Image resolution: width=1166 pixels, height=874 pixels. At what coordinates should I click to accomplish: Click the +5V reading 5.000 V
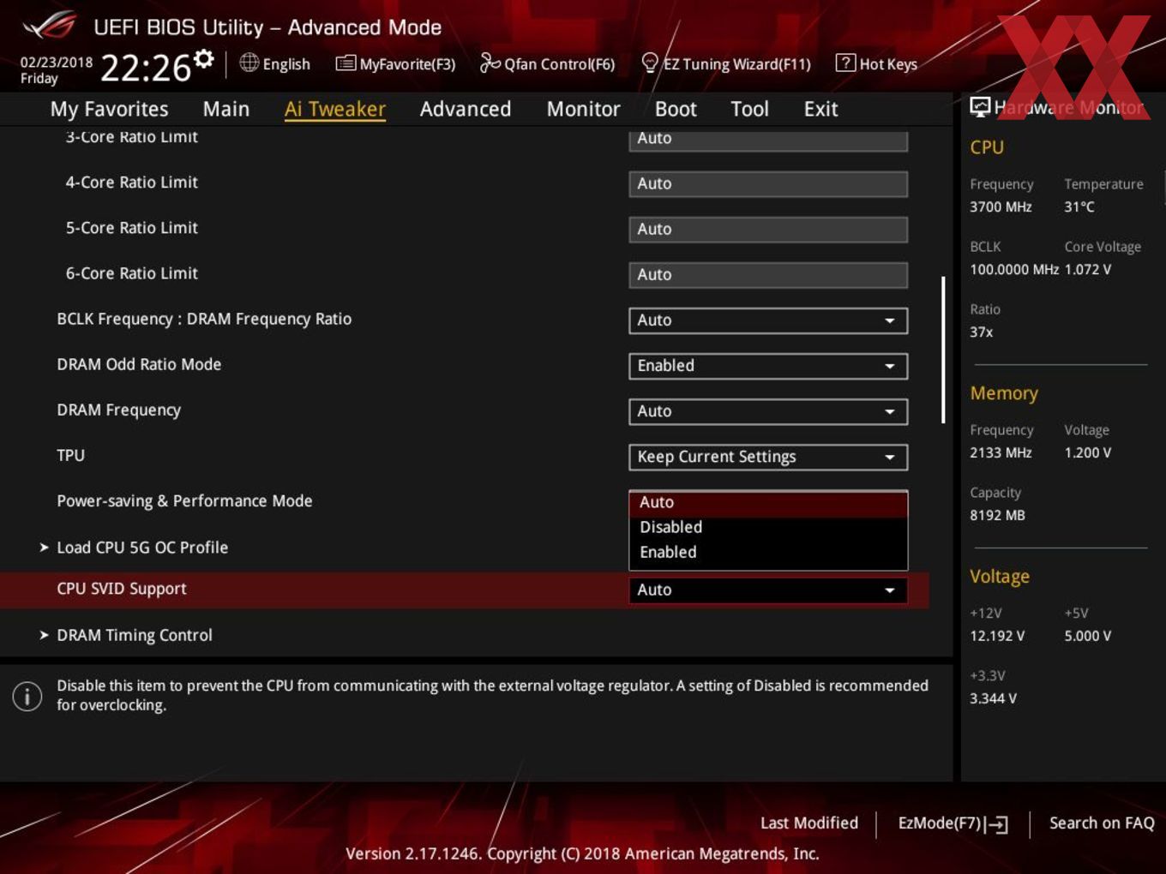(x=1088, y=636)
